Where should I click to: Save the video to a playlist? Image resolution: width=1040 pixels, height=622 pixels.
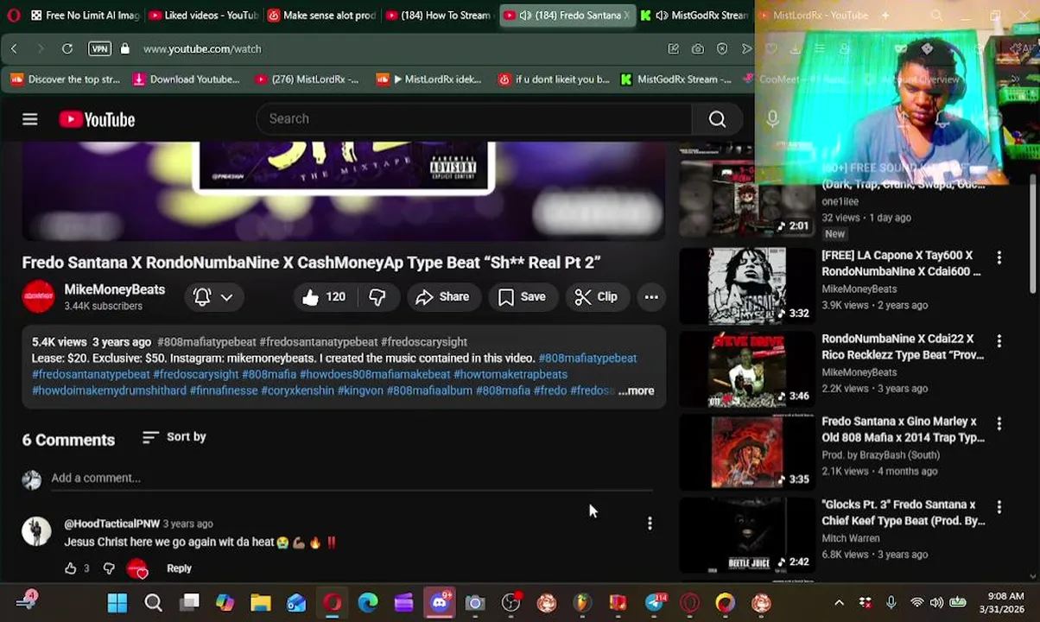click(x=522, y=297)
